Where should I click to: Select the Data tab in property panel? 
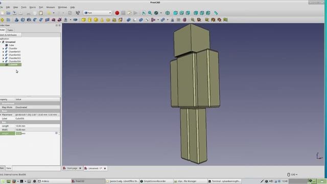tap(9, 168)
